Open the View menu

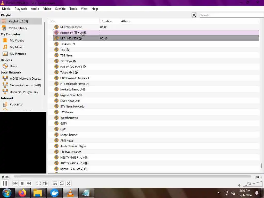click(x=84, y=9)
